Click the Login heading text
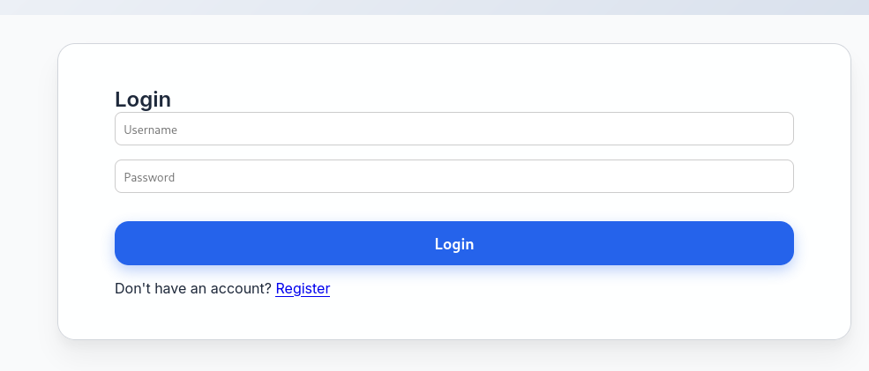The width and height of the screenshot is (869, 371). pyautogui.click(x=143, y=100)
